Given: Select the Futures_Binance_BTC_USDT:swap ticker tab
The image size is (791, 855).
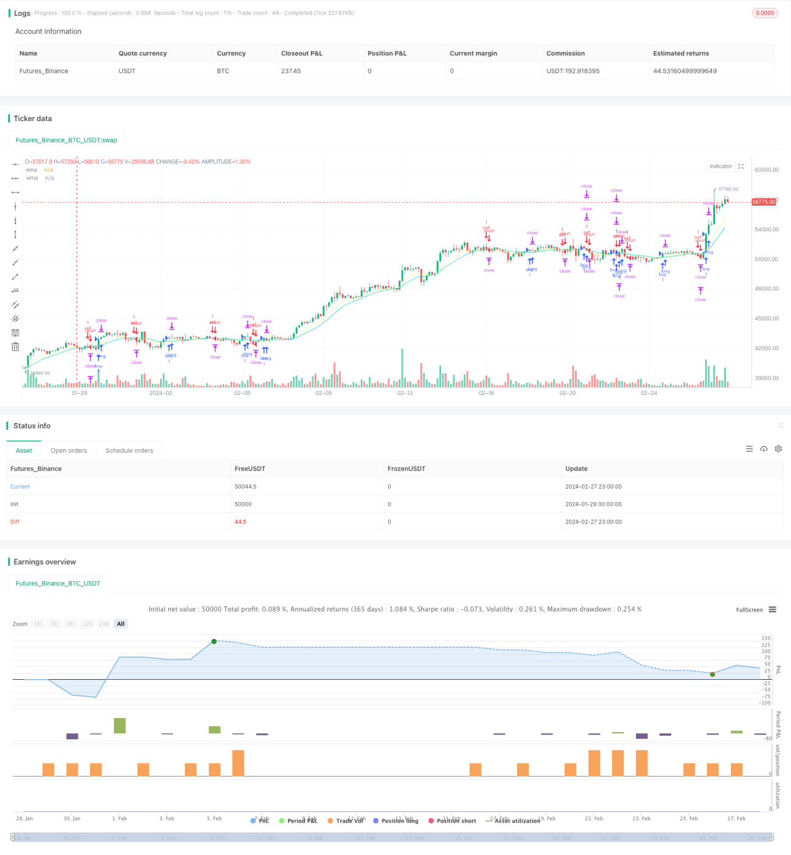Looking at the screenshot, I should tap(66, 140).
